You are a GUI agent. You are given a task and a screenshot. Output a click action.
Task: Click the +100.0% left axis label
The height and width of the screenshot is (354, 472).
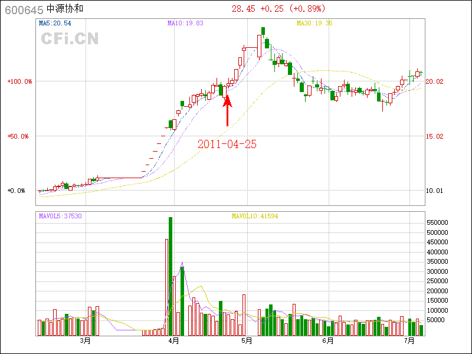pyautogui.click(x=19, y=81)
